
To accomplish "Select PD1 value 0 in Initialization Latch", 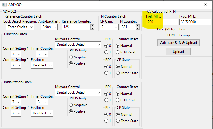I will point(108,94).
